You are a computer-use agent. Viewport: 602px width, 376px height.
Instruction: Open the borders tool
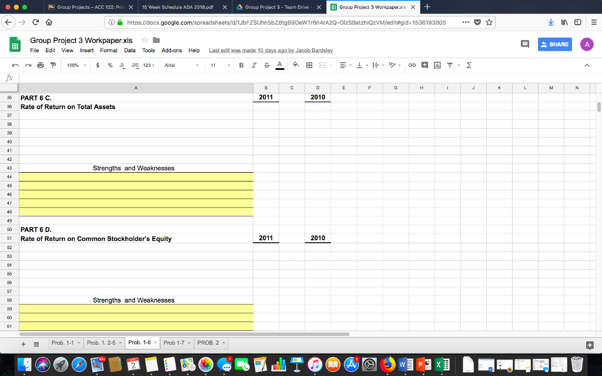point(309,65)
